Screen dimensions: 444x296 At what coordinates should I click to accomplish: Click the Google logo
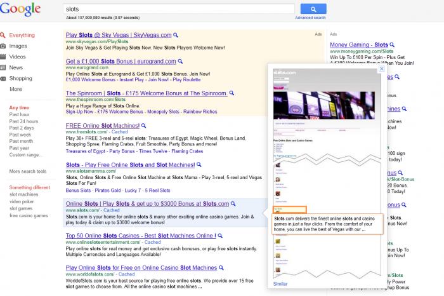[x=20, y=9]
